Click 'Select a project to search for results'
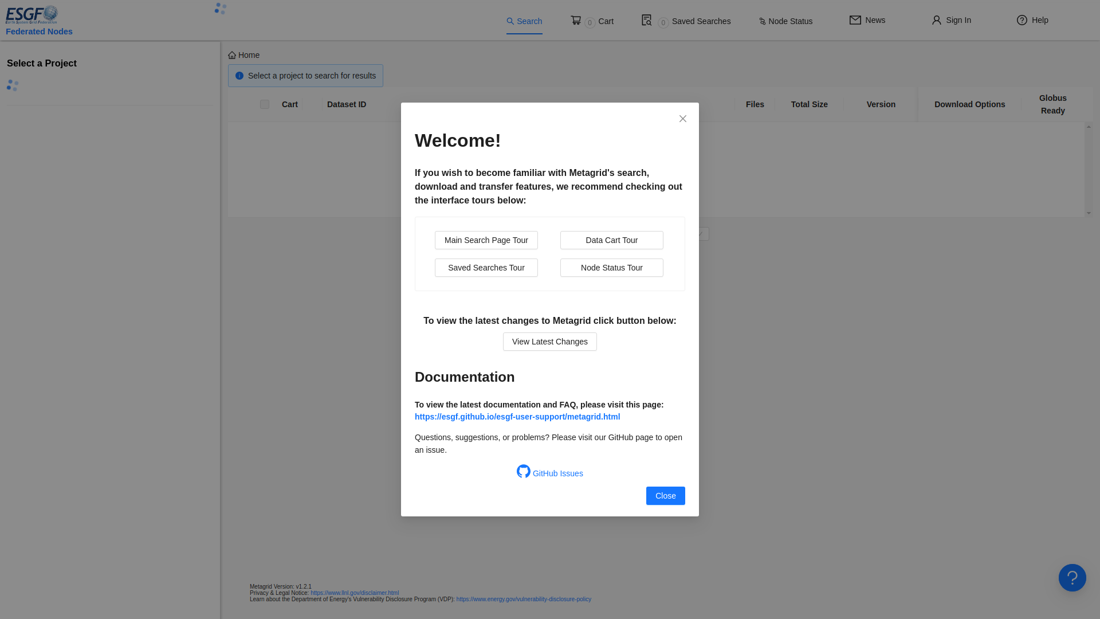This screenshot has width=1100, height=619. 312,76
